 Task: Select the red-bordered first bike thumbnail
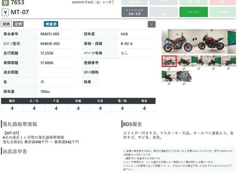(x=169, y=61)
